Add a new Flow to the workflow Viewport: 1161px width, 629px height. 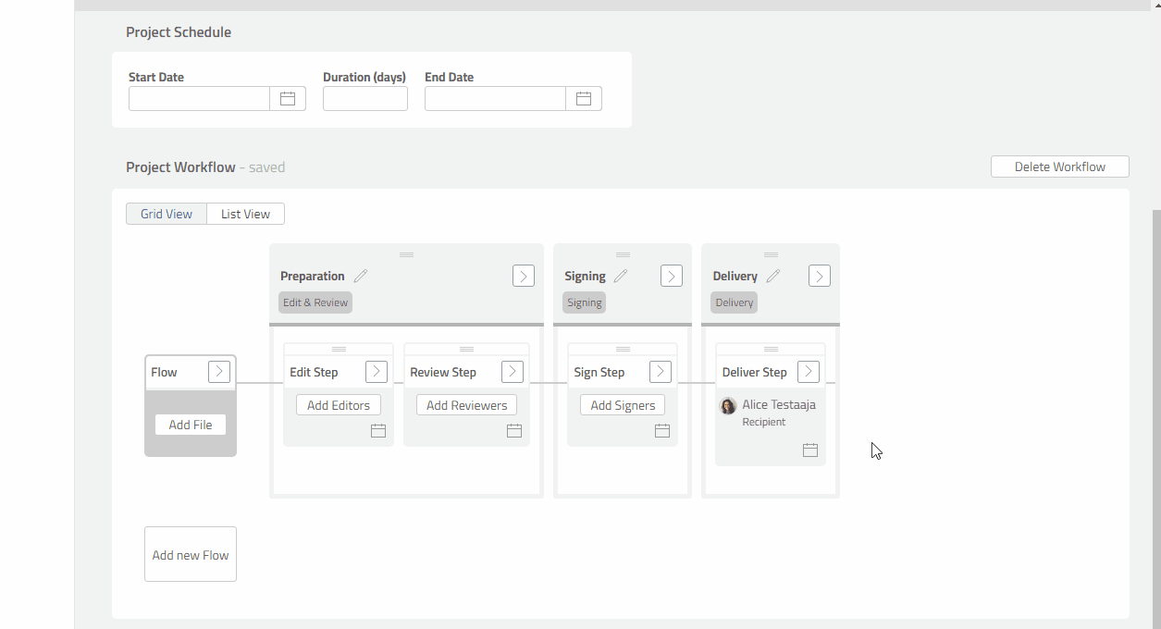190,553
